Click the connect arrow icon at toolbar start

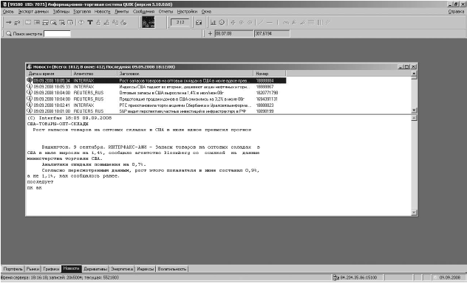[x=8, y=23]
